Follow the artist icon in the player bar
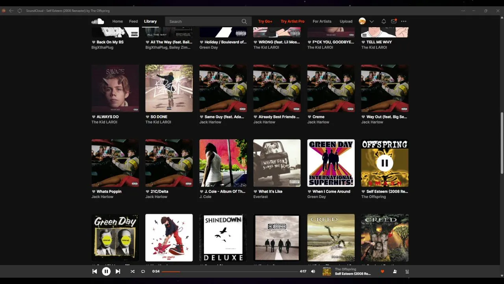Screen dimensions: 504x284 tap(395, 271)
